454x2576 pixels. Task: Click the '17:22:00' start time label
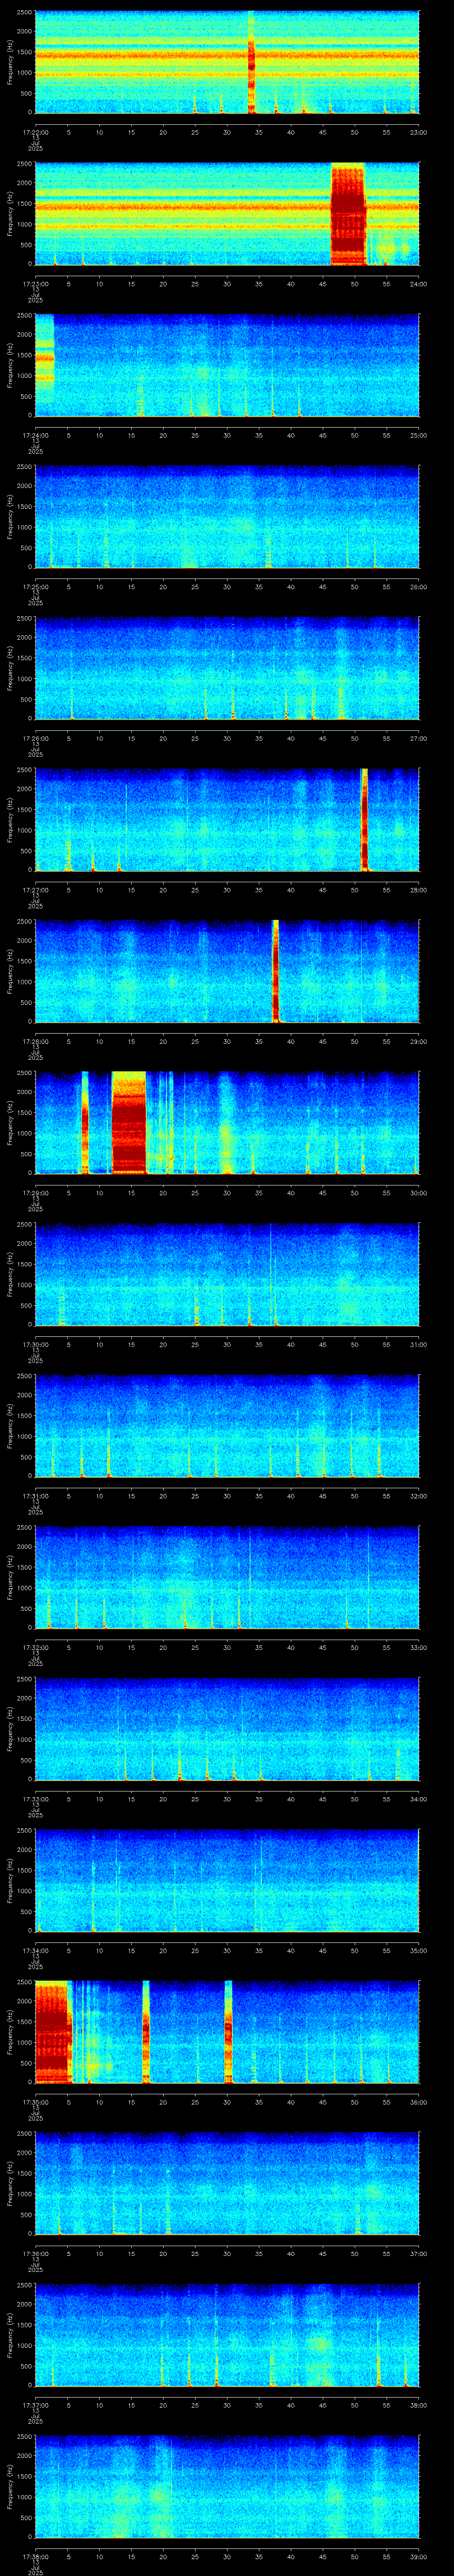pos(35,132)
